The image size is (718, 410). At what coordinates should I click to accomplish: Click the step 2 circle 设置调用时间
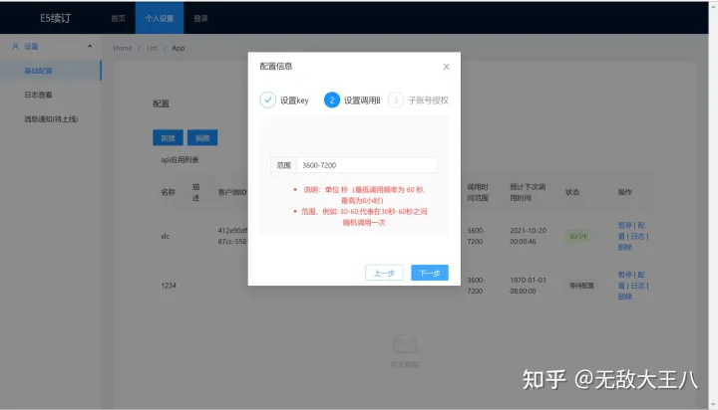pos(332,100)
